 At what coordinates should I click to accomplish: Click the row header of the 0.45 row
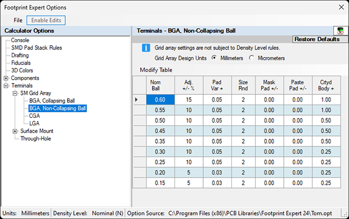140,131
